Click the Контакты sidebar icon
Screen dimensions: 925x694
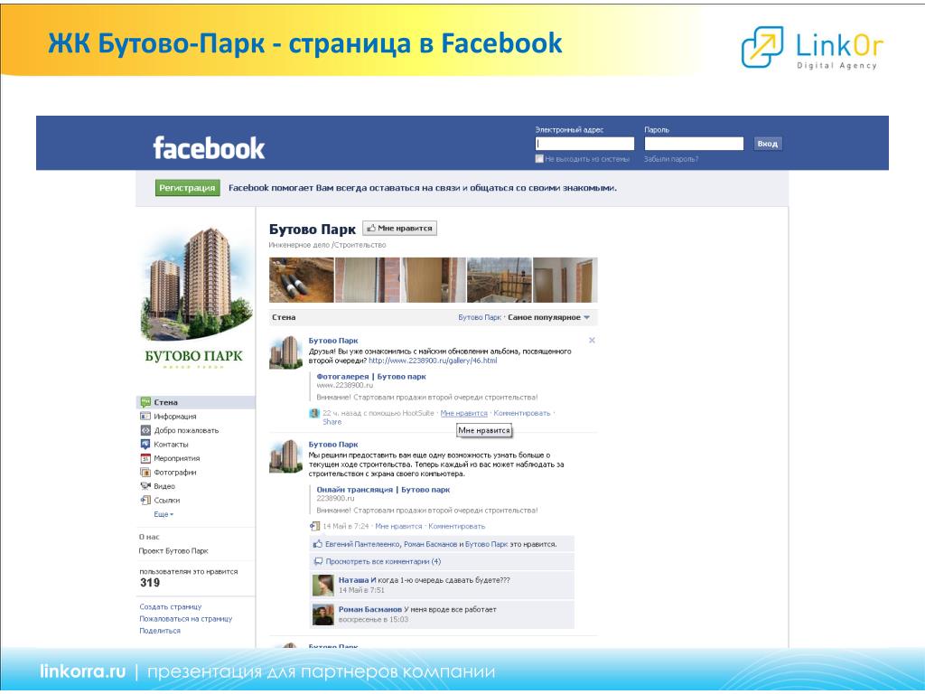(145, 445)
